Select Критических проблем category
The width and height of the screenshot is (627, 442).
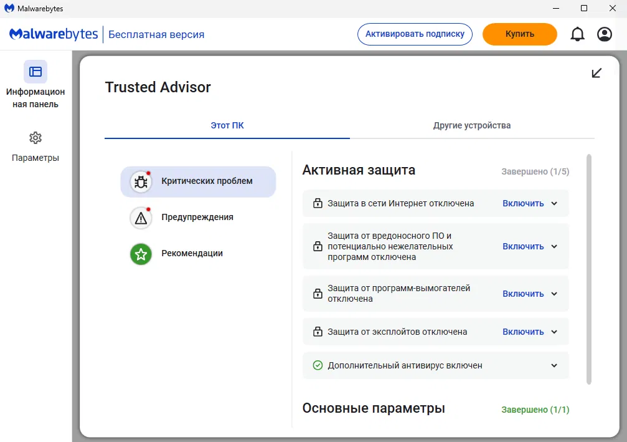pyautogui.click(x=198, y=182)
